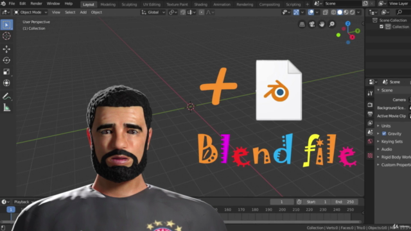Viewport: 411px width, 231px height.
Task: Click the pan hand view icon
Action: pyautogui.click(x=322, y=24)
